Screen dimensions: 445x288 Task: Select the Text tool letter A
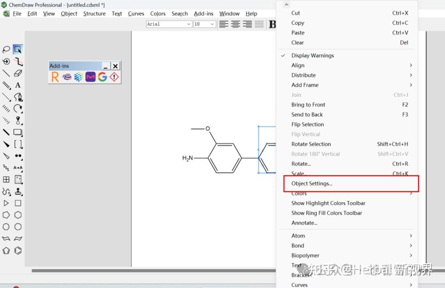(18, 85)
